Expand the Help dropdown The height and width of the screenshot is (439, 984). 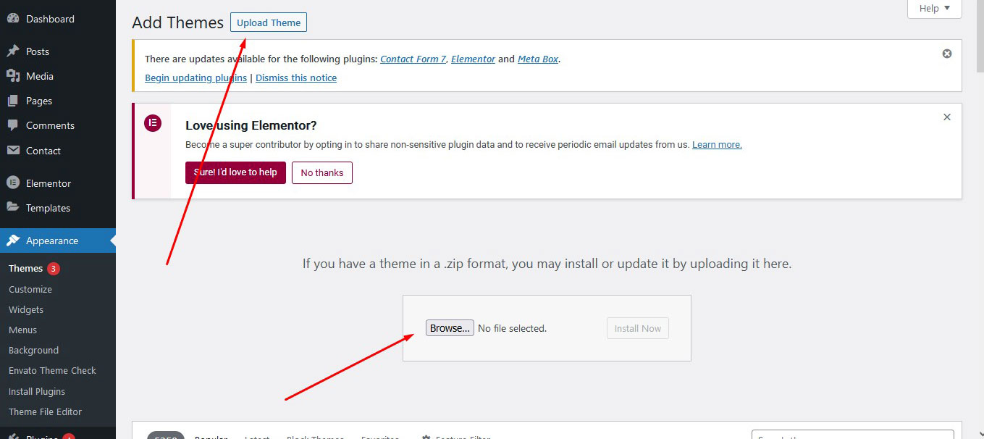click(x=934, y=8)
